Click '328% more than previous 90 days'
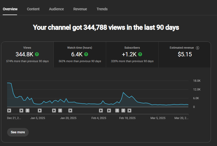 click(x=132, y=61)
